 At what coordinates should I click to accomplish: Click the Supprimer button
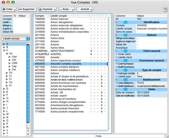pos(27,9)
